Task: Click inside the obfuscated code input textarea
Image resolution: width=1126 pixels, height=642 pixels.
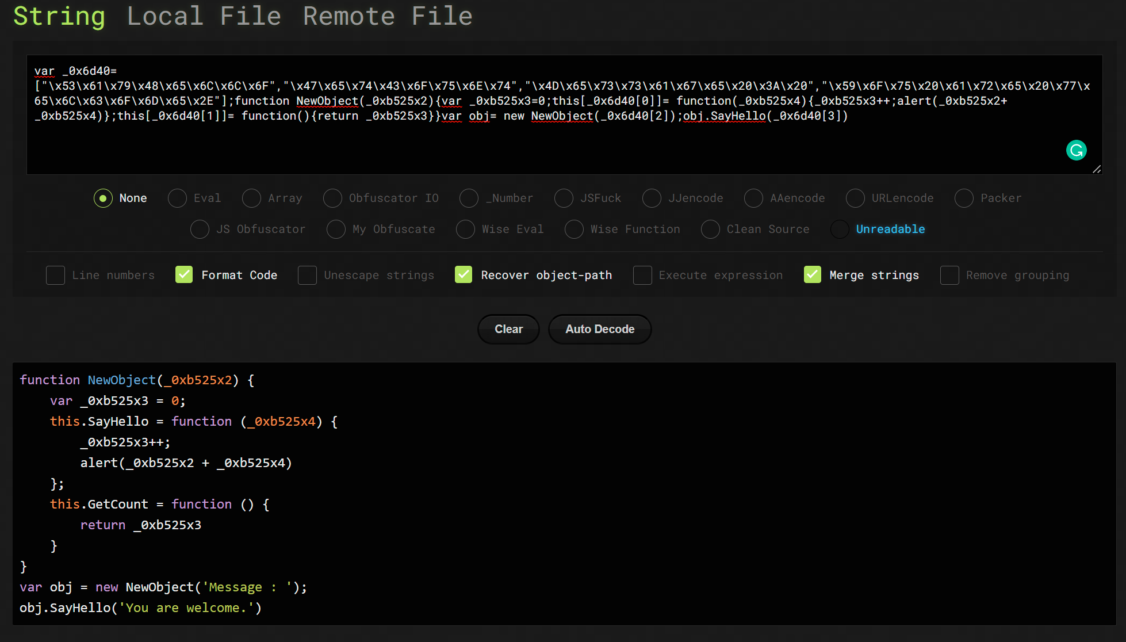Action: coord(564,114)
